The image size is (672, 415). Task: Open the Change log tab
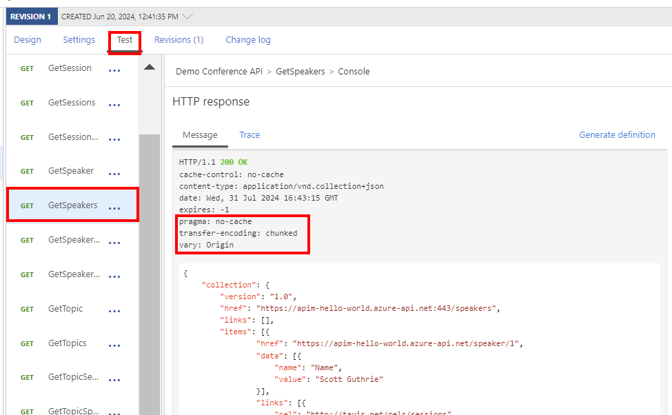coord(248,40)
